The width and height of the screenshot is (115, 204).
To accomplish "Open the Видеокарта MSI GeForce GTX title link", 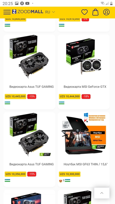I will tap(85, 87).
